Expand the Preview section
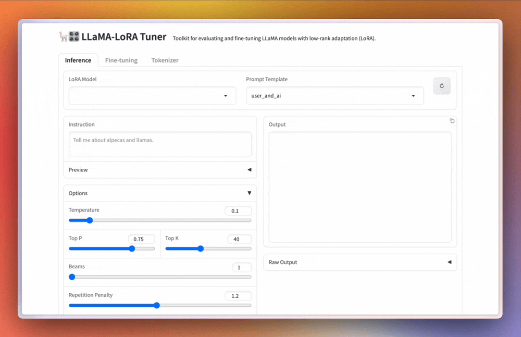 pos(160,170)
